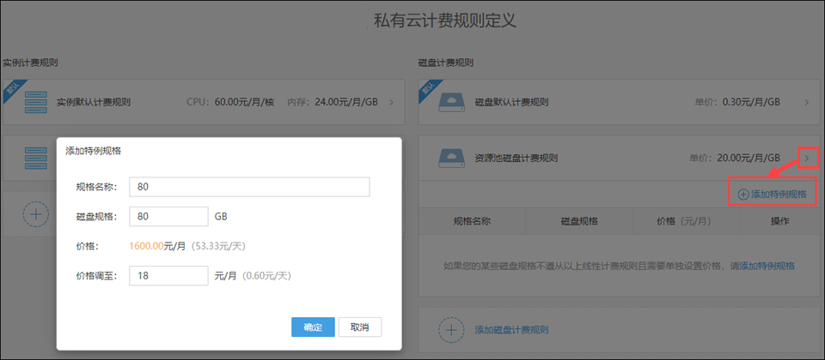The image size is (825, 360).
Task: Click the 实例计费规则 section heading
Action: [x=30, y=63]
